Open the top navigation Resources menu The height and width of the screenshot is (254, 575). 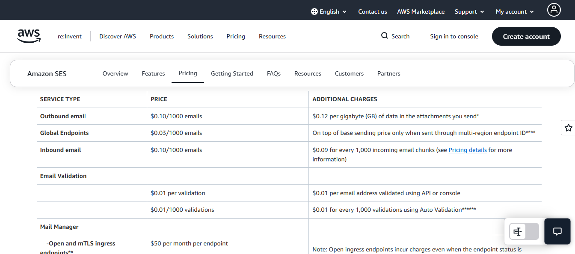(272, 36)
